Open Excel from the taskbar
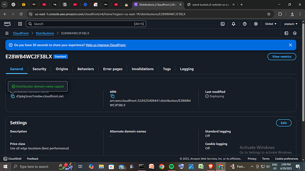Image resolution: width=305 pixels, height=171 pixels. tap(201, 166)
